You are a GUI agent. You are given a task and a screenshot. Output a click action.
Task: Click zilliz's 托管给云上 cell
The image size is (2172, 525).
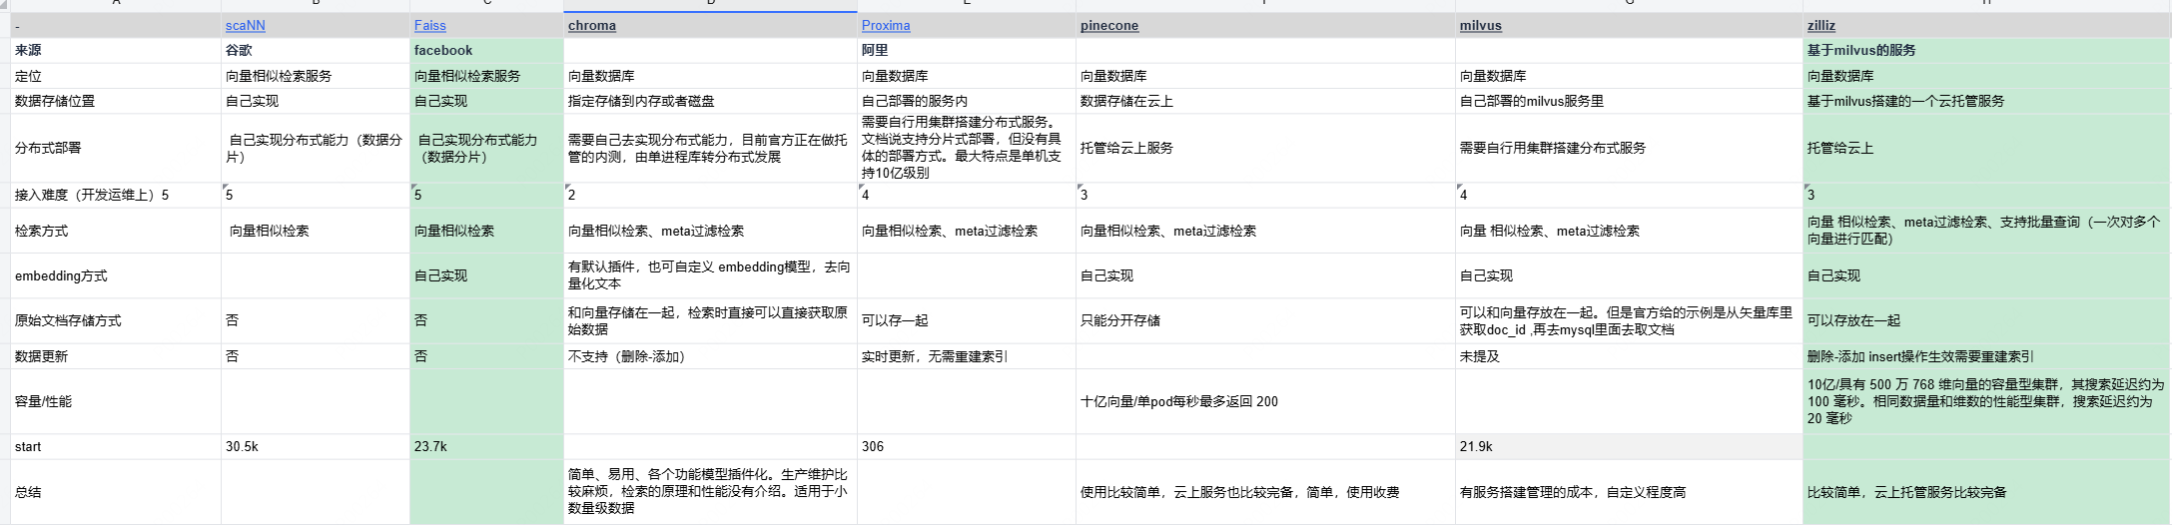[1986, 148]
